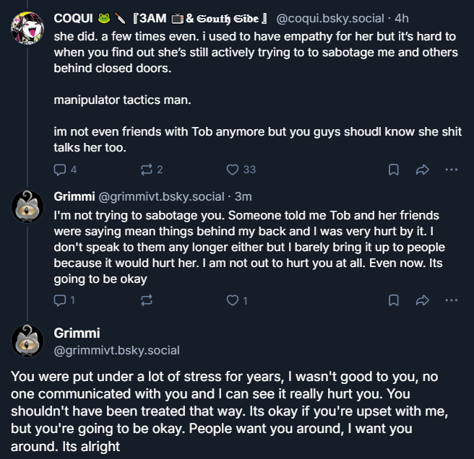Viewport: 474px width, 459px height.
Task: Reply to COQUI's post
Action: click(x=61, y=170)
